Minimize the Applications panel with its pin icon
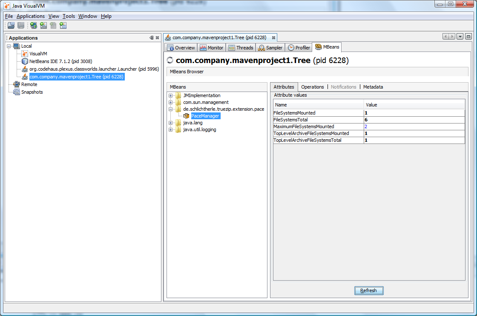This screenshot has height=316, width=477. (x=152, y=38)
